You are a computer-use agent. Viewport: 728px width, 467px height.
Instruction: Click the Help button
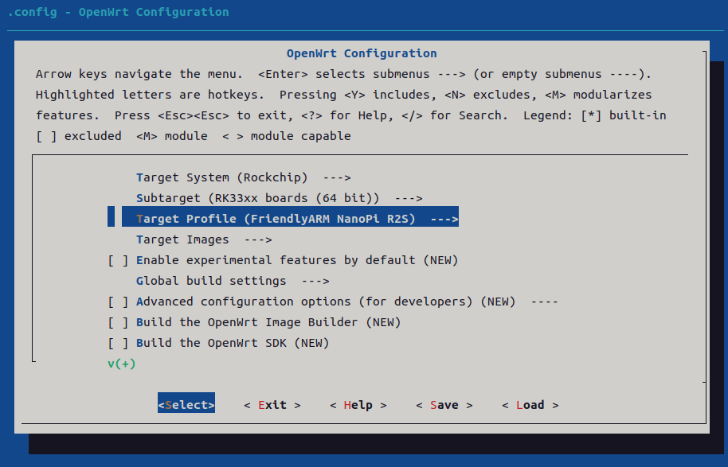(x=358, y=405)
